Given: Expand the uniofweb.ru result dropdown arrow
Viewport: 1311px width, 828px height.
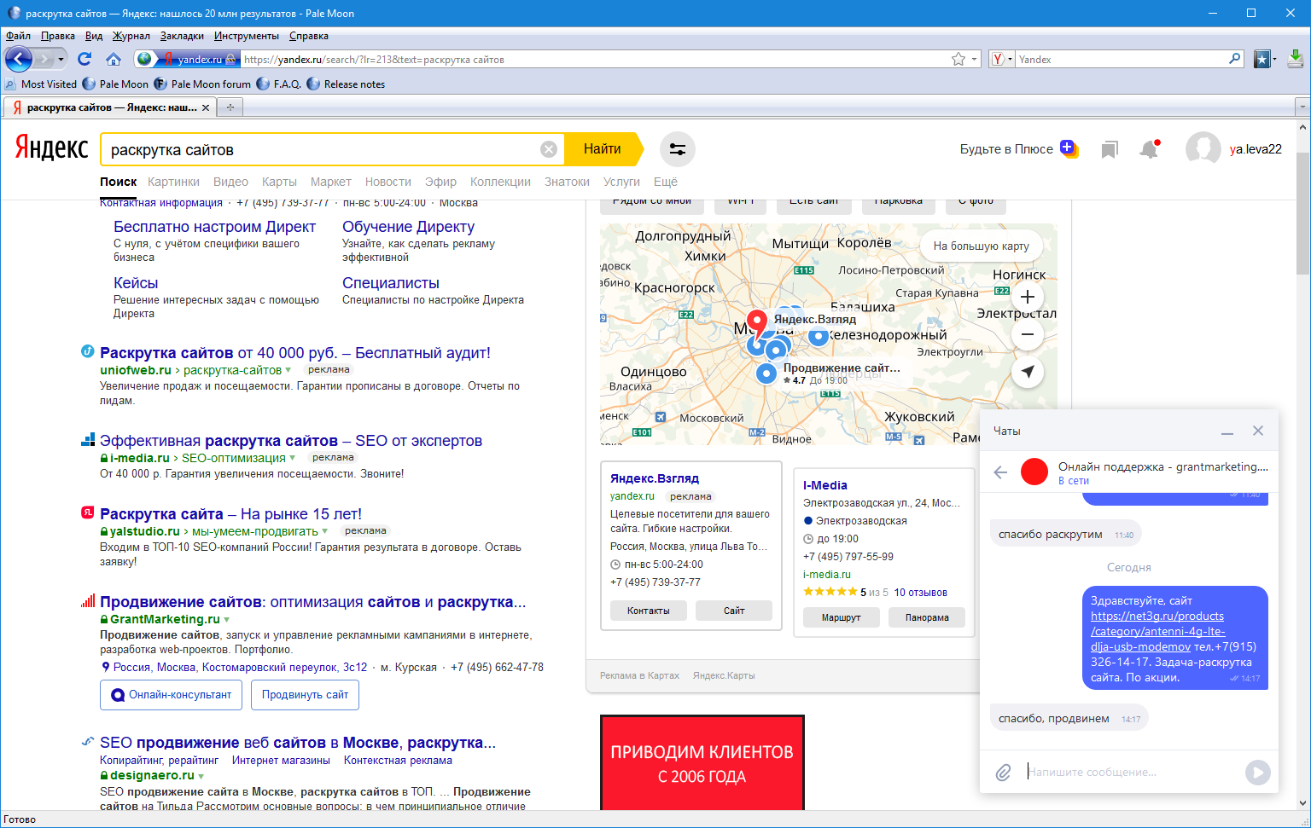Looking at the screenshot, I should pyautogui.click(x=288, y=370).
